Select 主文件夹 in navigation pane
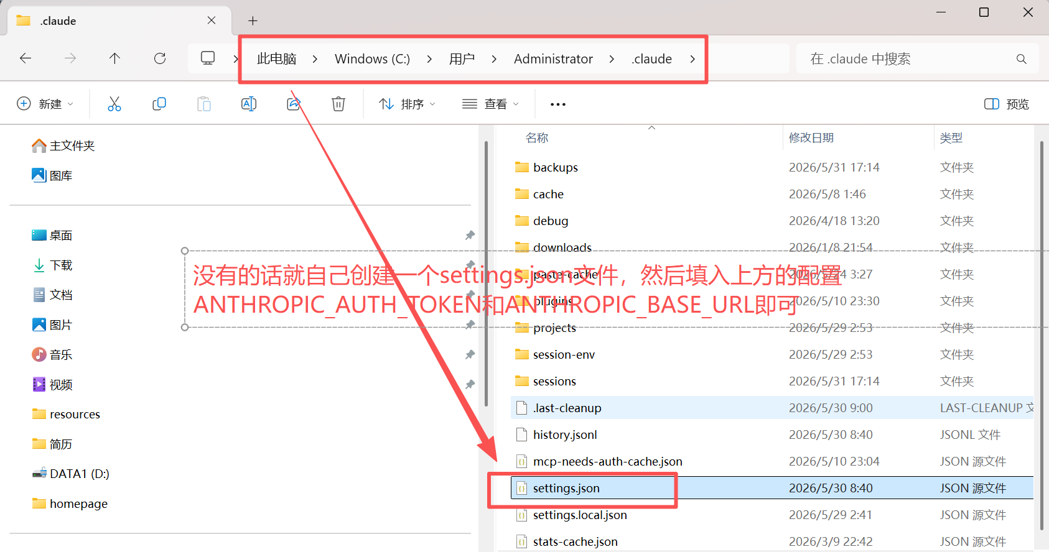The height and width of the screenshot is (552, 1049). point(63,145)
